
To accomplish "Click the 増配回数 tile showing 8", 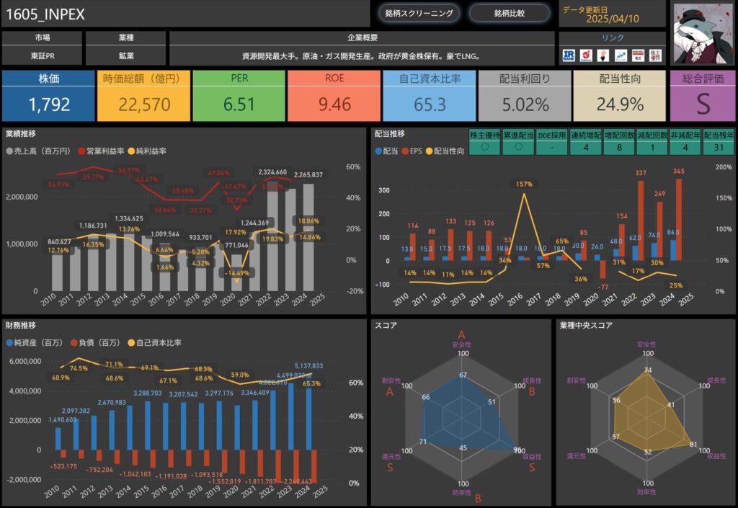I will click(x=619, y=141).
